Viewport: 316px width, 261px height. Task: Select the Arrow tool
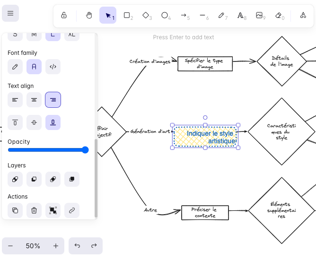(x=184, y=16)
